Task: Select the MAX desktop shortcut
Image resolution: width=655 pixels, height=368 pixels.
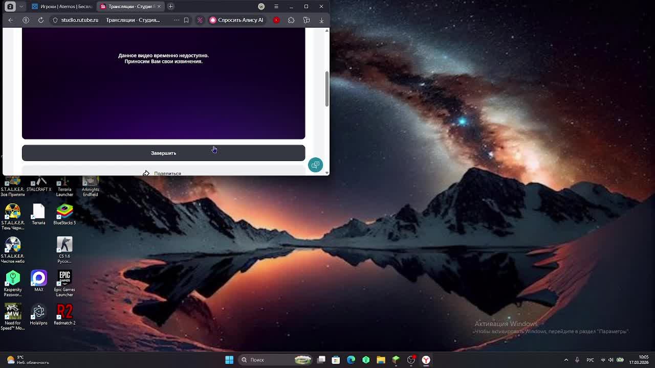Action: [39, 281]
